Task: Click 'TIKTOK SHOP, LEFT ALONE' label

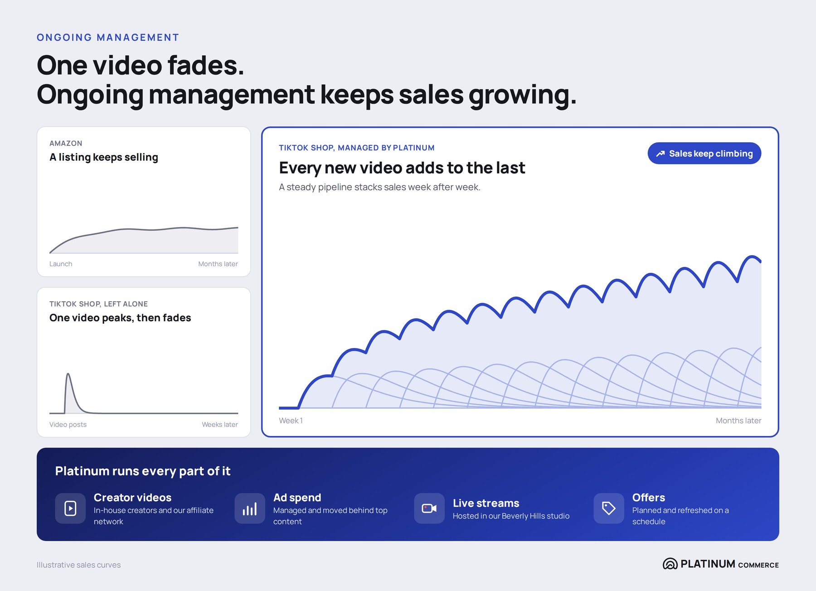Action: pos(98,304)
